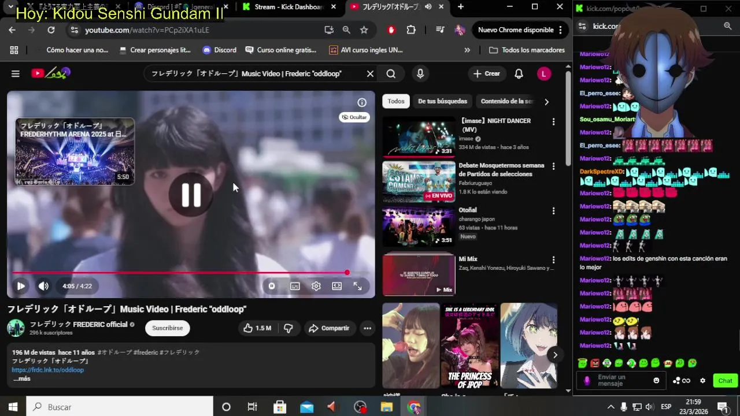Image resolution: width=740 pixels, height=416 pixels.
Task: Open options for Otoñal video
Action: (553, 211)
